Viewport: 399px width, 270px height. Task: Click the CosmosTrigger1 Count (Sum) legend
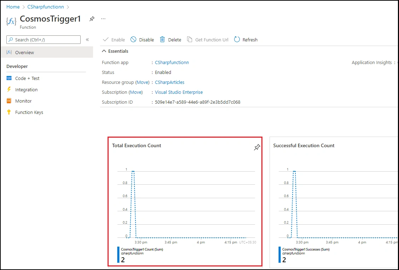point(142,249)
